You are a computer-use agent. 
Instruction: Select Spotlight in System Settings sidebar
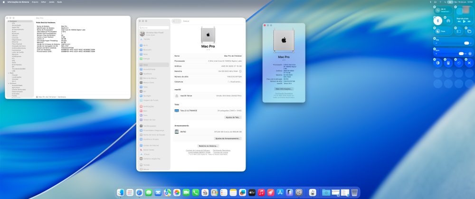coord(154,96)
